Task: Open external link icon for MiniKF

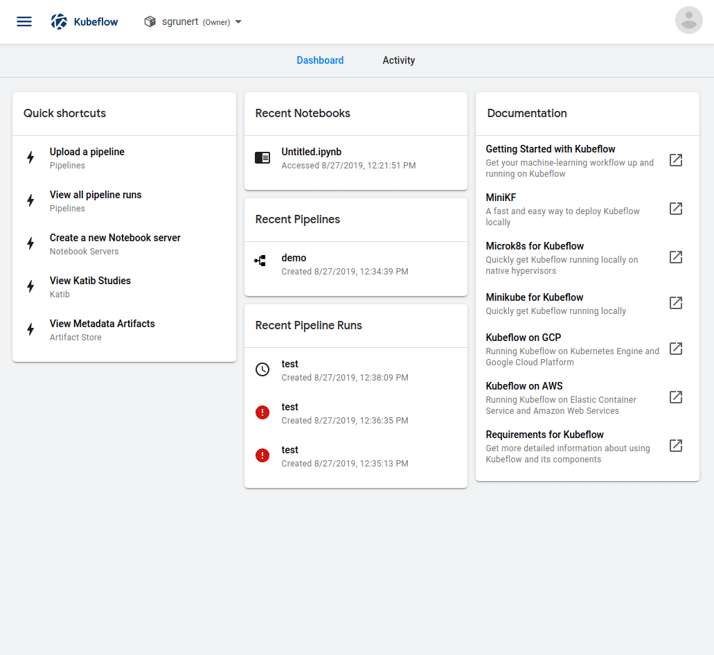Action: tap(676, 209)
